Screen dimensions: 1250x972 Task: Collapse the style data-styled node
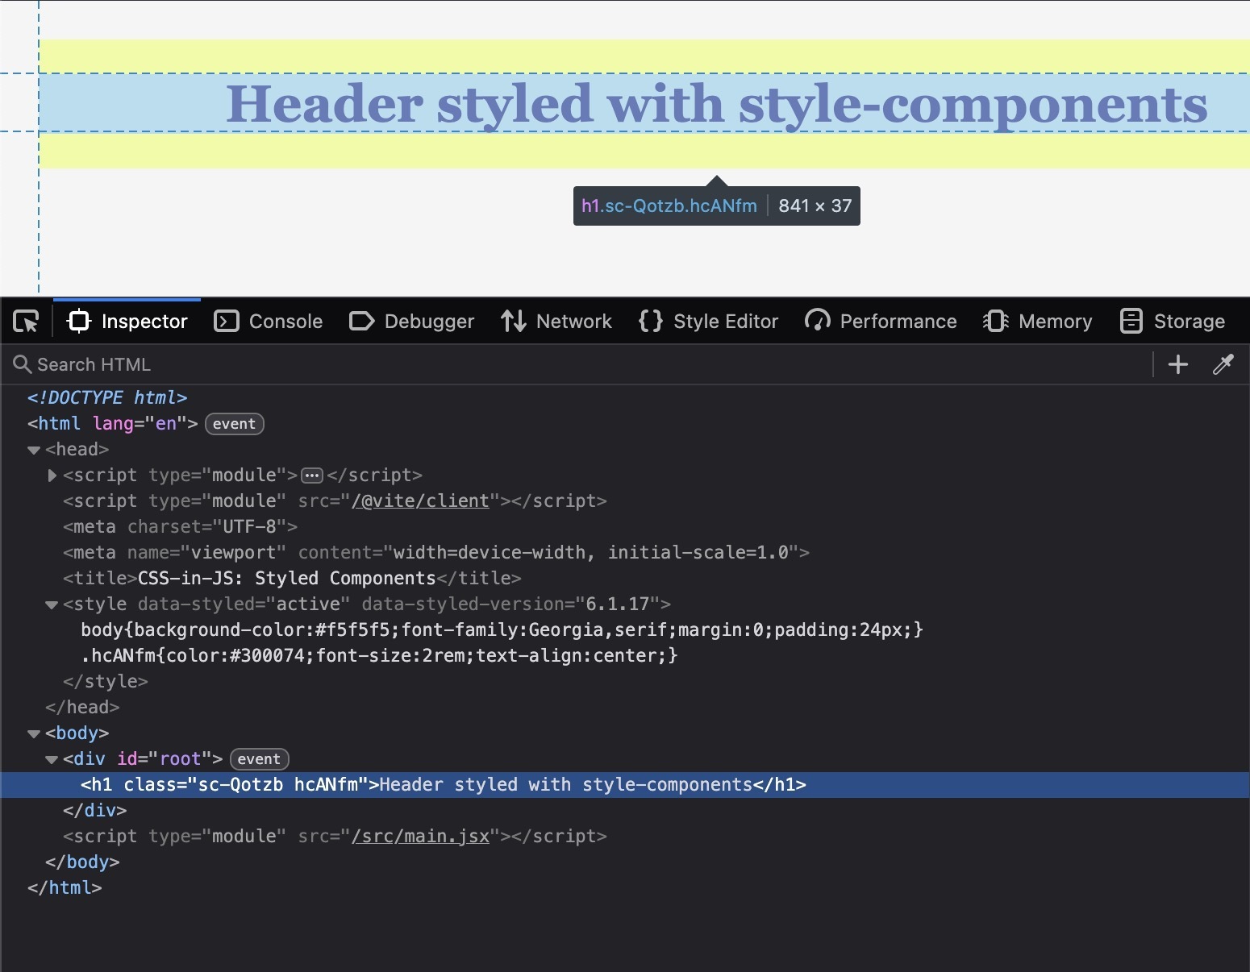tap(52, 604)
